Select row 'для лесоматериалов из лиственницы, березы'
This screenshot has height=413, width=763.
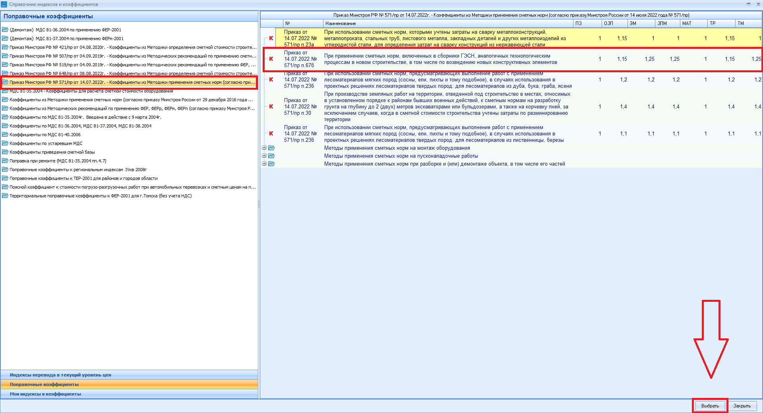(x=511, y=134)
